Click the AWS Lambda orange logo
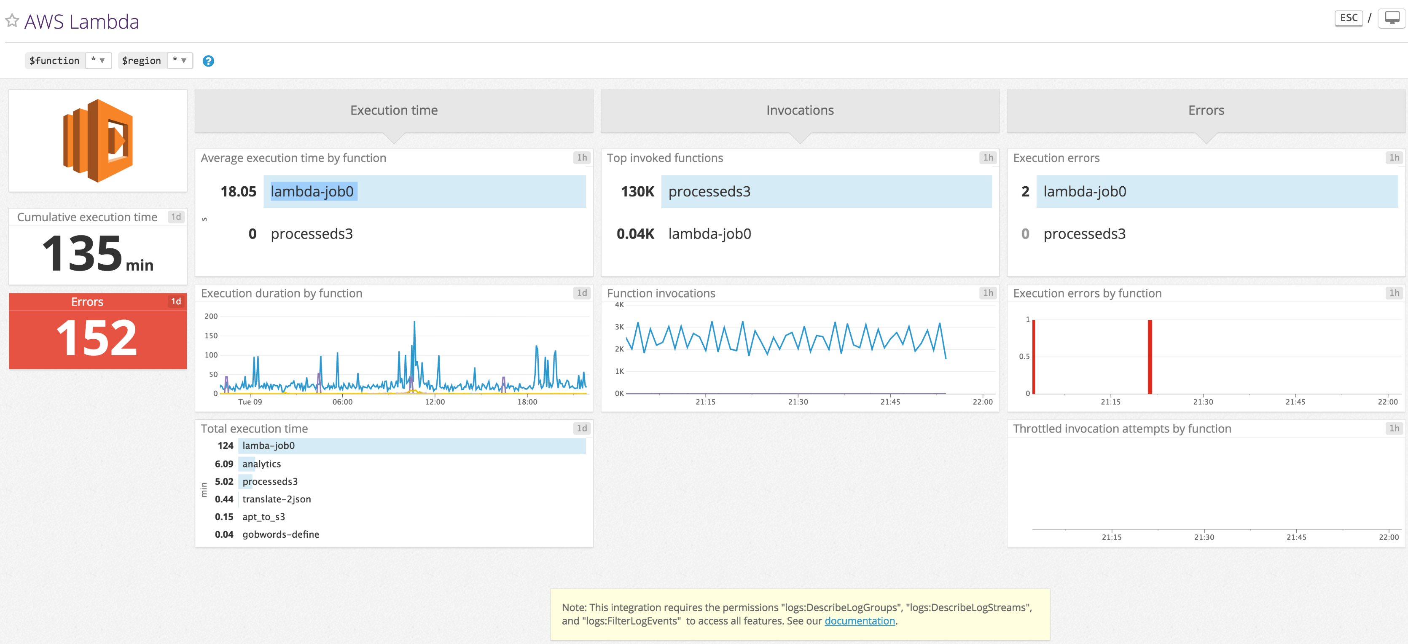1408x644 pixels. click(98, 140)
